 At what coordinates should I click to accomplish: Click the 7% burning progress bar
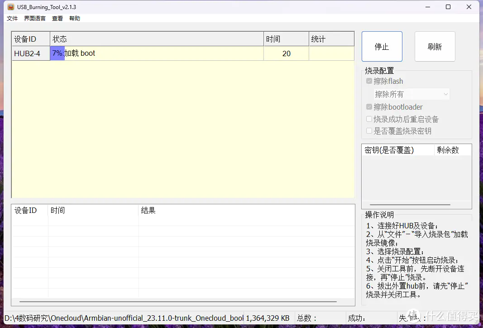[57, 53]
